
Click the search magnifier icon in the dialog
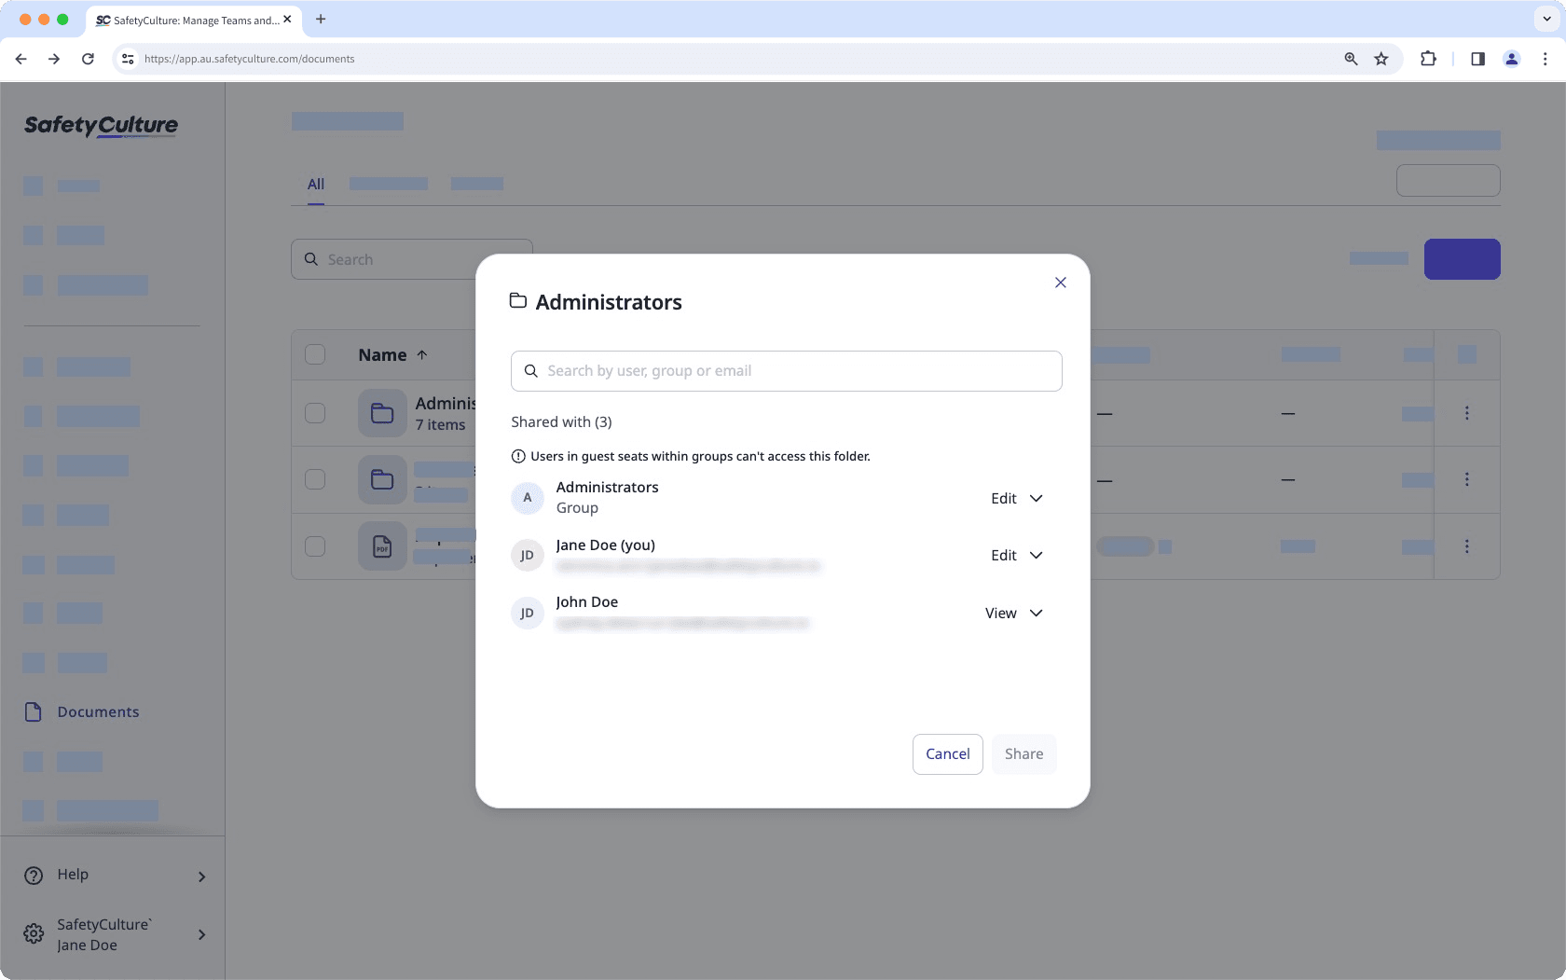(x=530, y=370)
